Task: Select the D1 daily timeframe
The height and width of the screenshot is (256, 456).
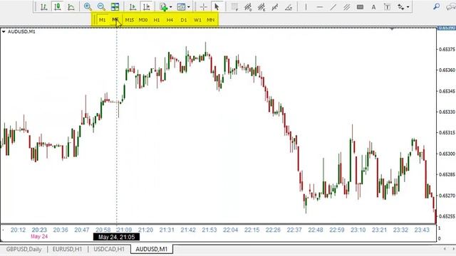Action: [x=184, y=20]
